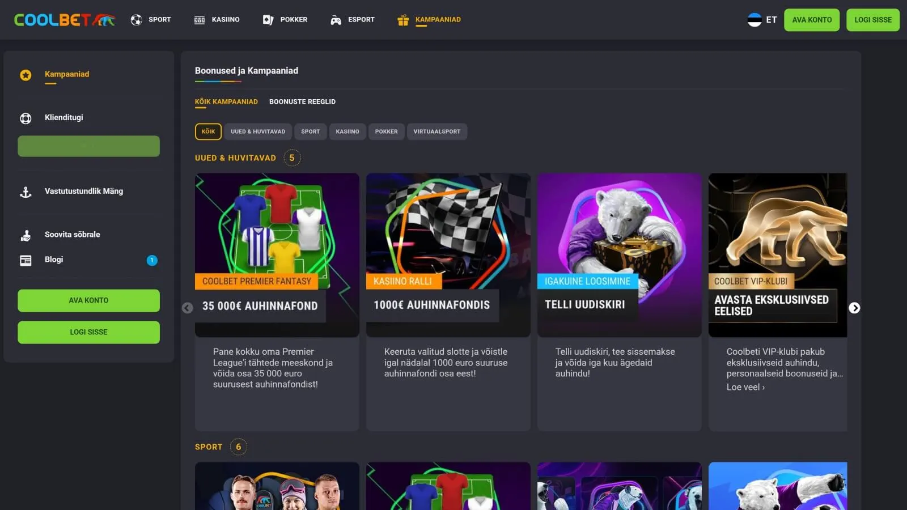Go to previous campaign carousel slide
This screenshot has height=510, width=907.
pos(188,308)
